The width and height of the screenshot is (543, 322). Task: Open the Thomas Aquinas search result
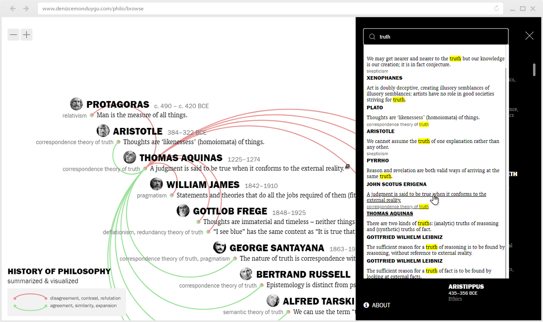pyautogui.click(x=427, y=204)
